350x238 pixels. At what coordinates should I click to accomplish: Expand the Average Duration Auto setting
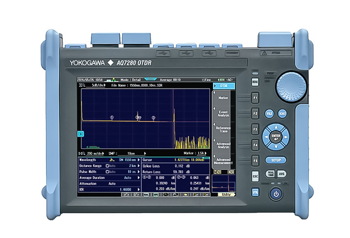(109, 178)
